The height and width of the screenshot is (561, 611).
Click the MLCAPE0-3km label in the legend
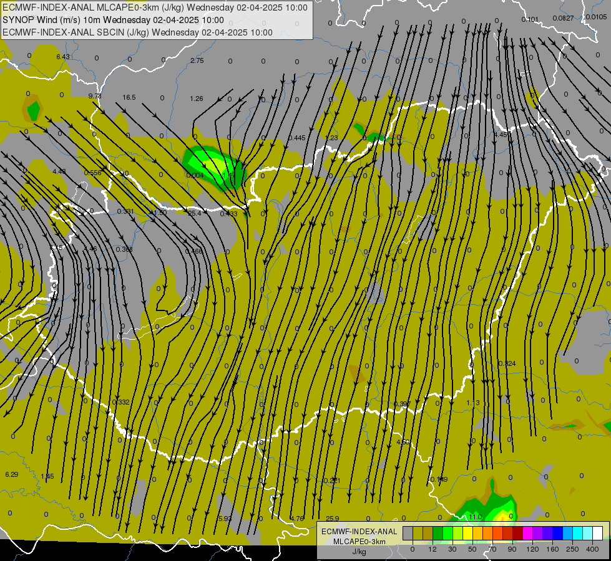359,542
